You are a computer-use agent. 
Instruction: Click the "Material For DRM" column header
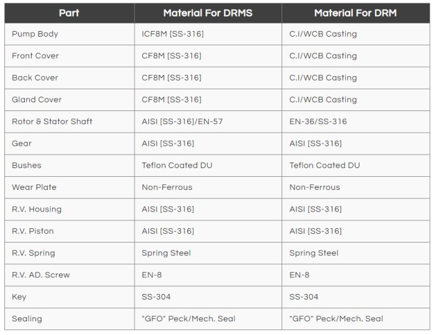click(x=355, y=13)
